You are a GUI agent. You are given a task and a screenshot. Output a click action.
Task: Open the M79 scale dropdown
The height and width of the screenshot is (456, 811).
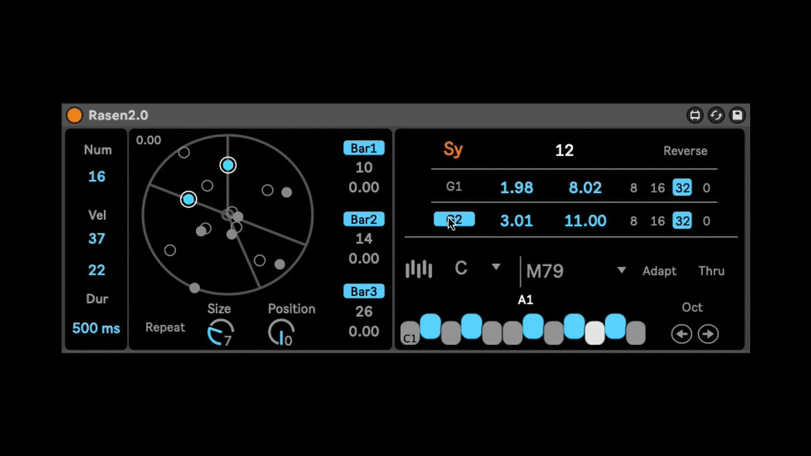576,271
